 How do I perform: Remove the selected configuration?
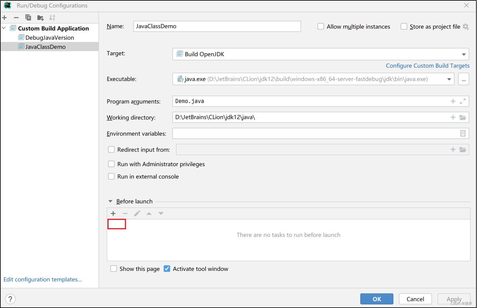point(16,18)
